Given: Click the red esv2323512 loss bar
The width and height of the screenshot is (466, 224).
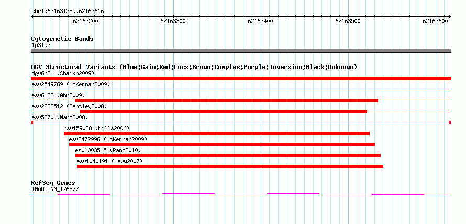Looking at the screenshot, I should (223, 111).
